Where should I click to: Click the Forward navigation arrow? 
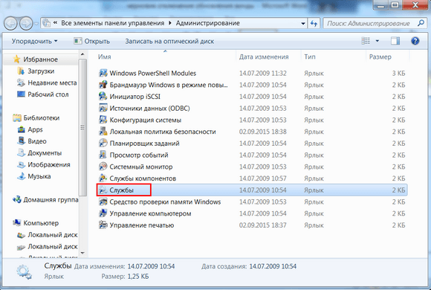(27, 23)
